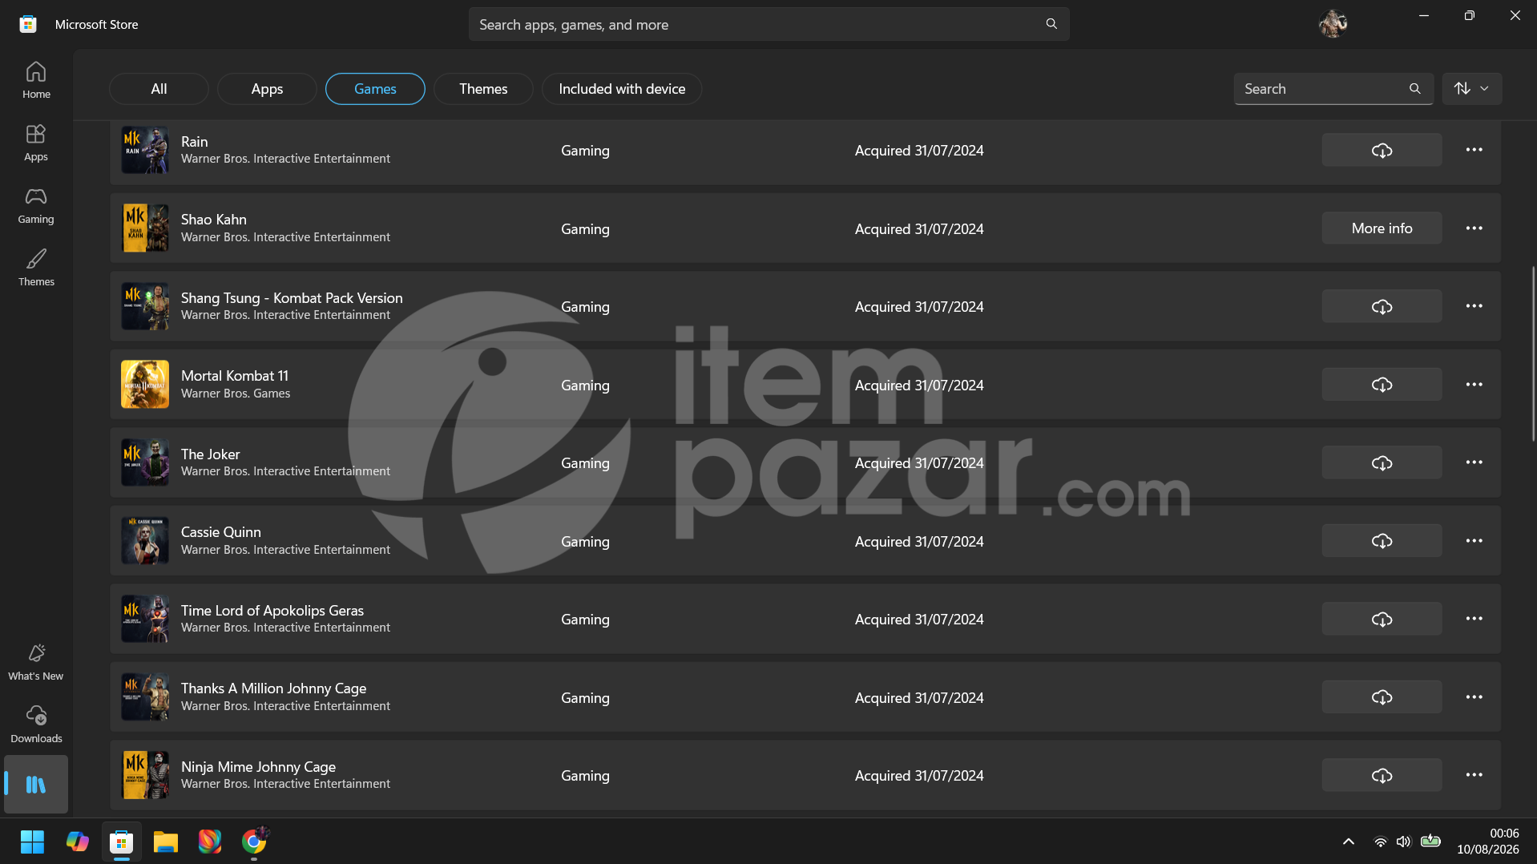
Task: Select the Library icon in sidebar
Action: [x=36, y=784]
